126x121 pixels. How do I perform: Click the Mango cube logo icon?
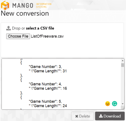5,5
